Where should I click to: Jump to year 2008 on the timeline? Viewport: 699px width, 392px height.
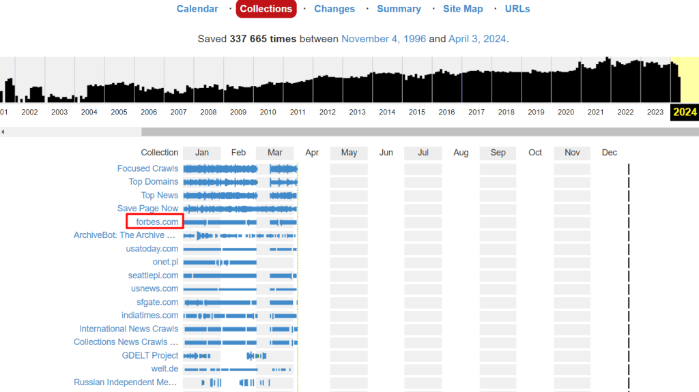pyautogui.click(x=208, y=112)
